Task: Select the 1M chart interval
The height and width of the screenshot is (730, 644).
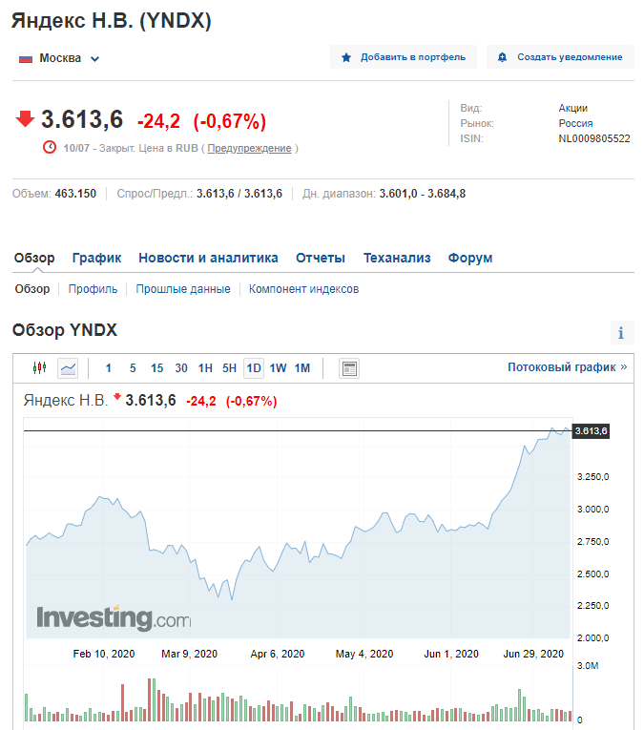Action: pos(302,368)
